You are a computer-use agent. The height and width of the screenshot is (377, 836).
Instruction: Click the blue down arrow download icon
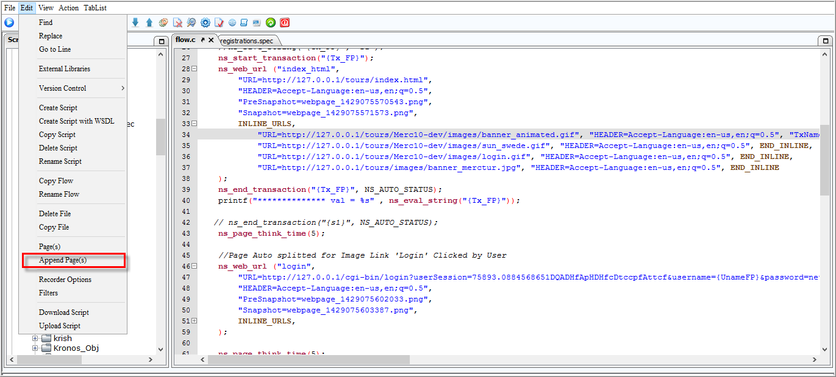point(135,23)
